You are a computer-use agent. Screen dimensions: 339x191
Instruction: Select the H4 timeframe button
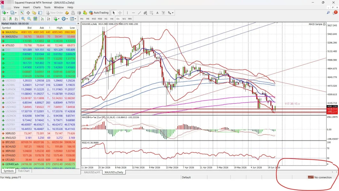click(112, 19)
